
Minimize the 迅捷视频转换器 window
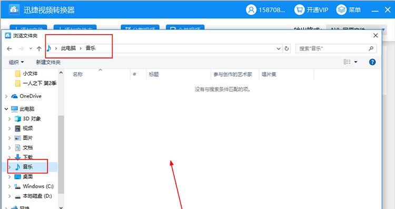click(375, 11)
